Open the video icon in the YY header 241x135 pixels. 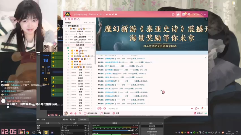coord(173,14)
